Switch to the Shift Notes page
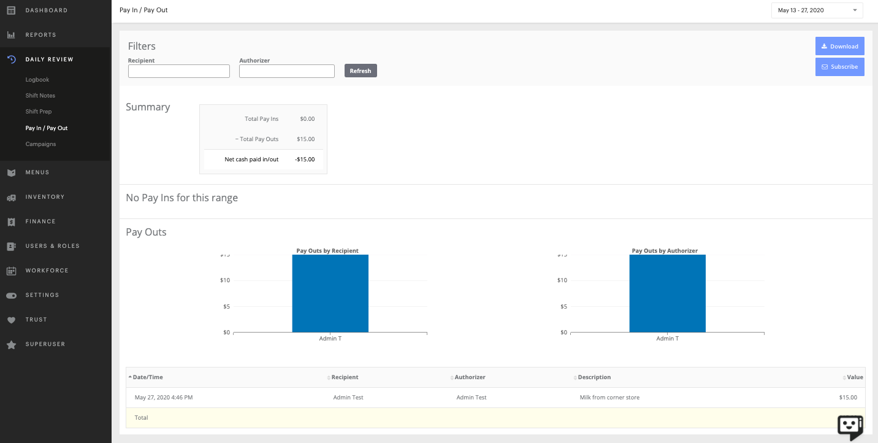878x443 pixels. [x=40, y=95]
